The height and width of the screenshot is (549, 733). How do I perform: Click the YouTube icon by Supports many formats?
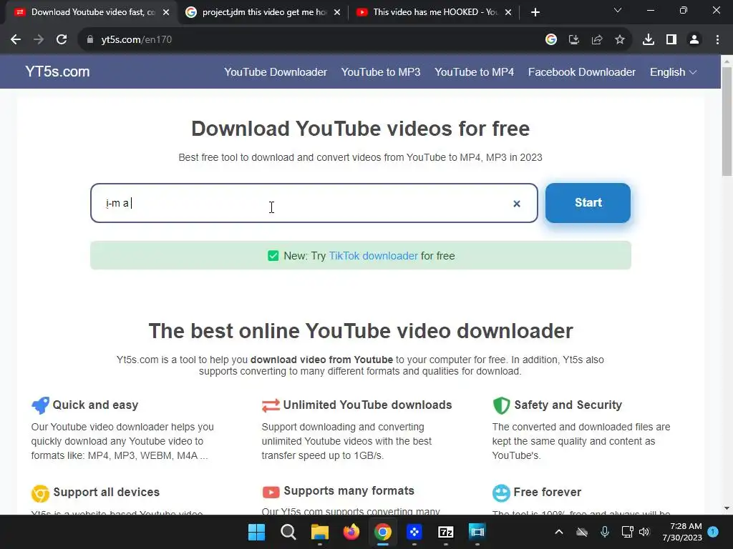(x=271, y=492)
